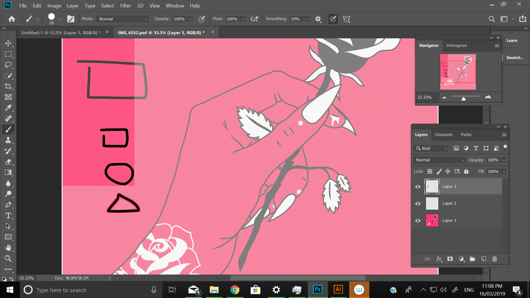Expand the layer Opacity dropdown in Layers panel
The image size is (530, 298).
click(x=504, y=160)
